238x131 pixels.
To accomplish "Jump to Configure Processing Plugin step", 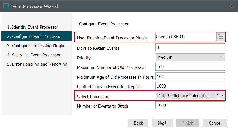I will [38, 46].
